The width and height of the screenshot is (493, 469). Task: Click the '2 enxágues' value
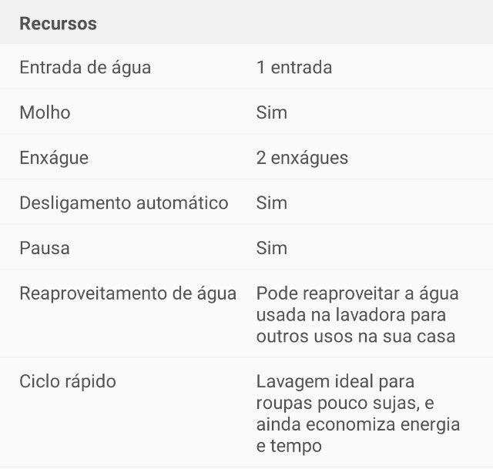[302, 158]
